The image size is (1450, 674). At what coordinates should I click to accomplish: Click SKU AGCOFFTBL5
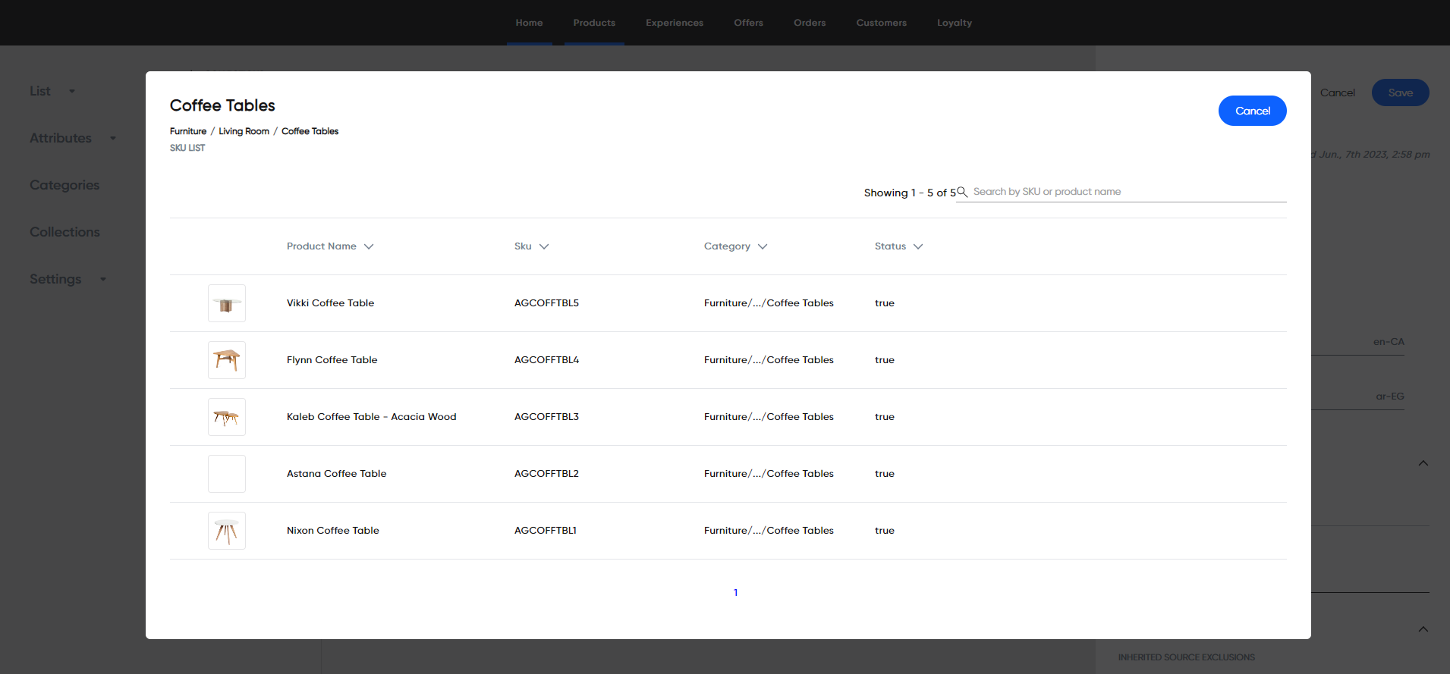(x=546, y=303)
